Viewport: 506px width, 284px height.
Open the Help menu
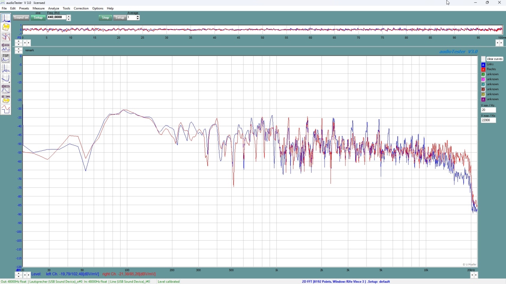click(x=110, y=8)
